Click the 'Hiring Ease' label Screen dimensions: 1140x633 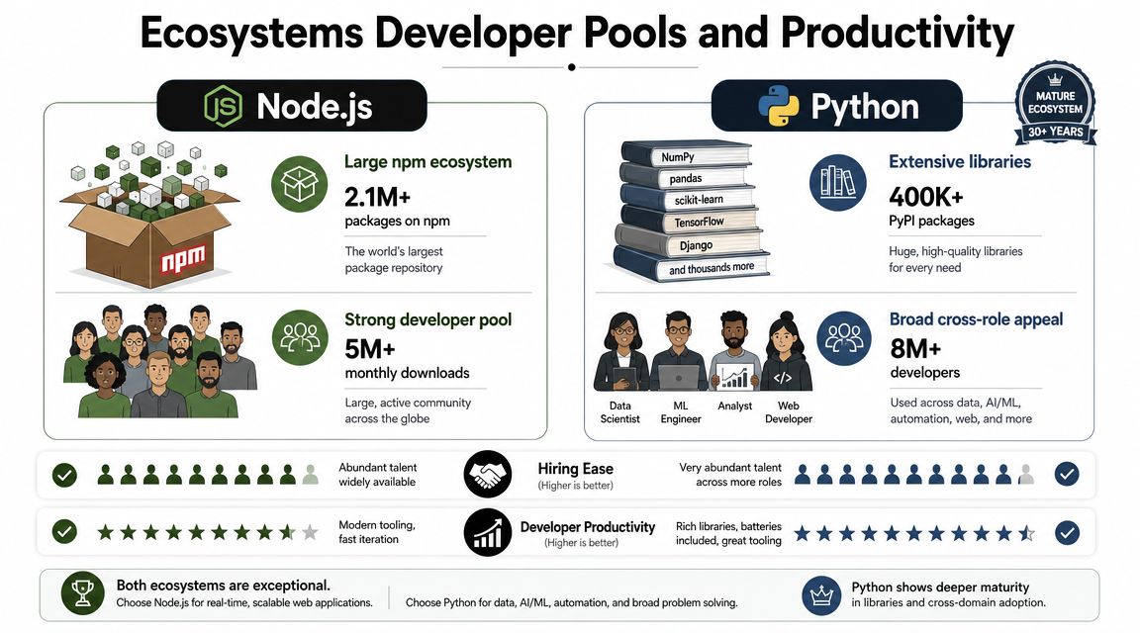click(x=575, y=469)
